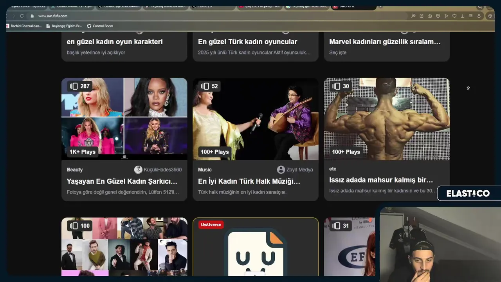Image resolution: width=501 pixels, height=282 pixels.
Task: Click the Zoyd Medya username
Action: pyautogui.click(x=300, y=170)
